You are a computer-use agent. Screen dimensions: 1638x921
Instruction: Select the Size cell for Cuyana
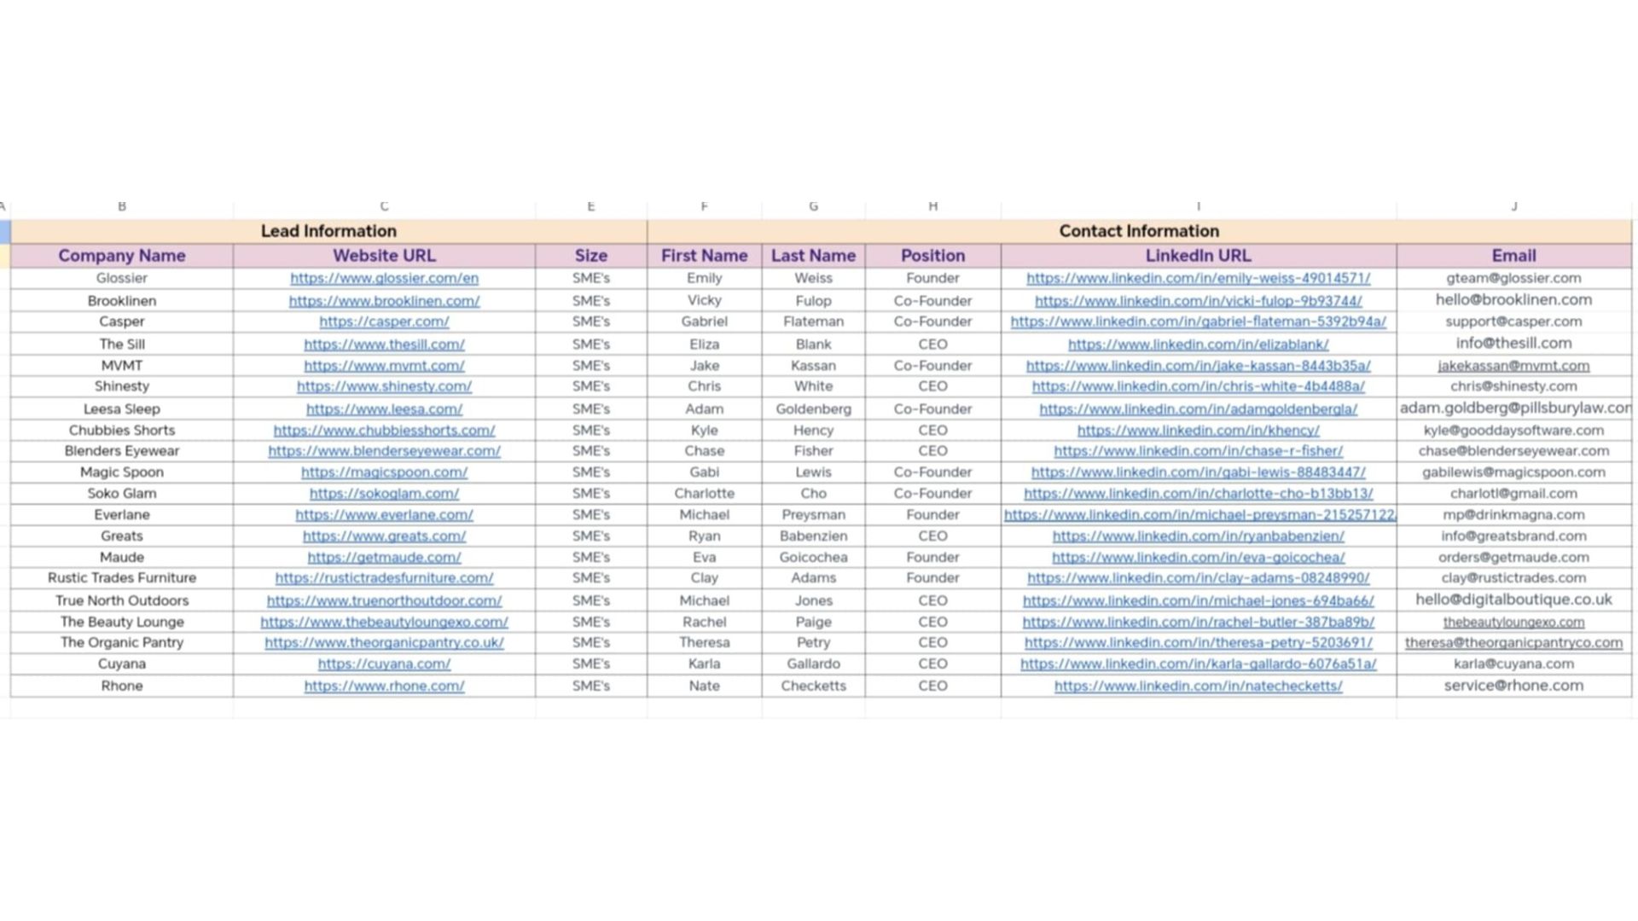tap(591, 664)
